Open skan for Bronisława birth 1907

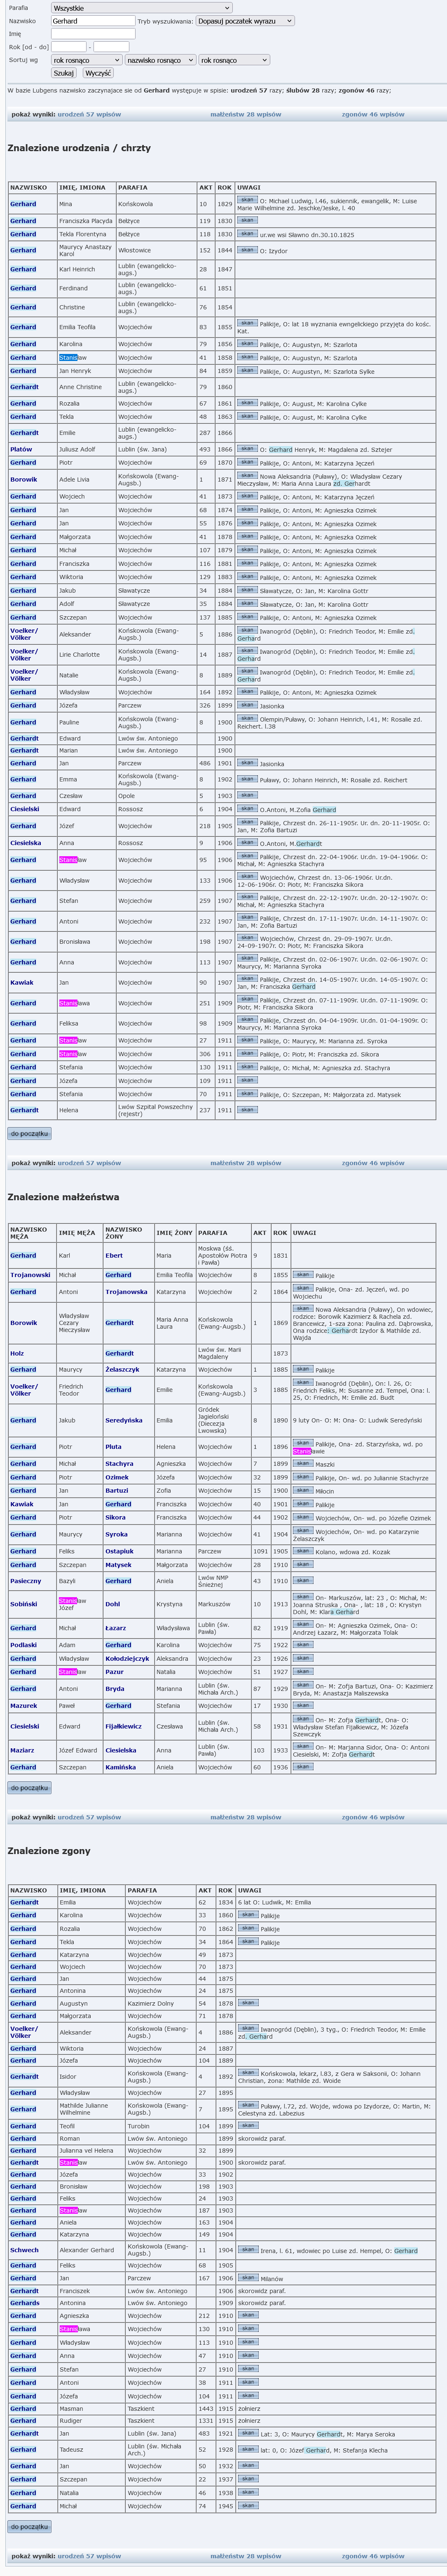click(248, 937)
